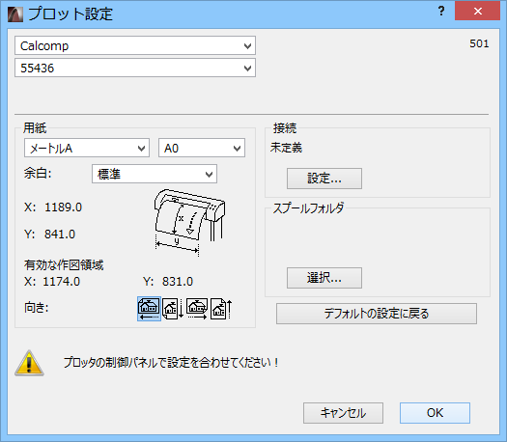
Task: Click the 向き: label
Action: pyautogui.click(x=37, y=308)
